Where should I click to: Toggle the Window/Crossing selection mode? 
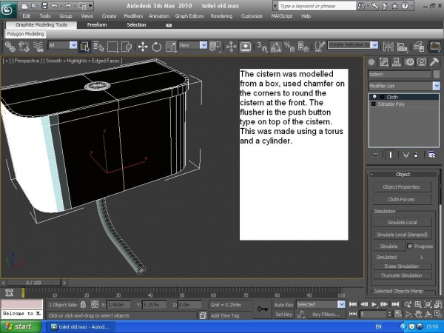click(x=127, y=47)
